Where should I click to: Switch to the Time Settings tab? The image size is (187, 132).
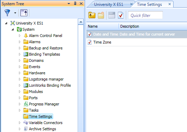(149, 4)
